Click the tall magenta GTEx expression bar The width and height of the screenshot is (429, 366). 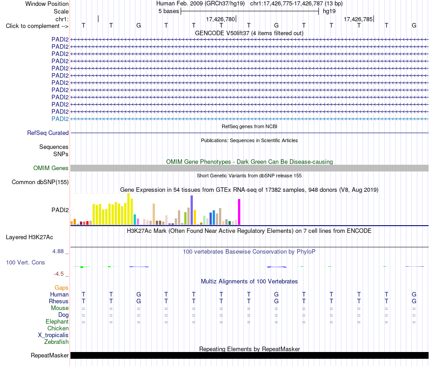pos(239,212)
